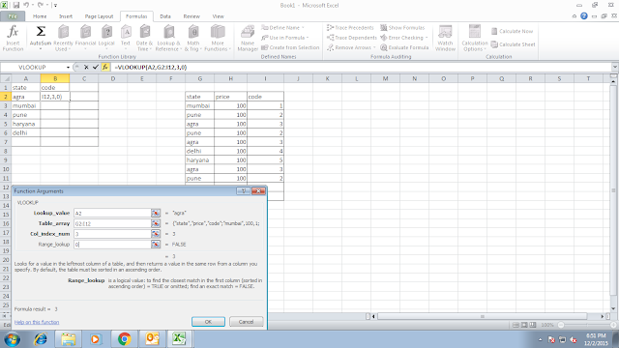Click Col_index_num range selector icon
The height and width of the screenshot is (348, 619).
156,234
